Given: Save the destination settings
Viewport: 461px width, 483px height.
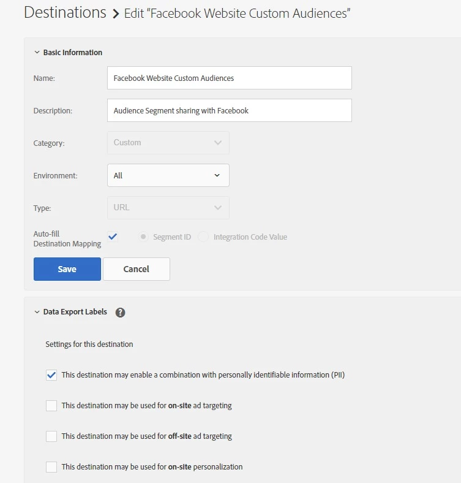Looking at the screenshot, I should [67, 269].
